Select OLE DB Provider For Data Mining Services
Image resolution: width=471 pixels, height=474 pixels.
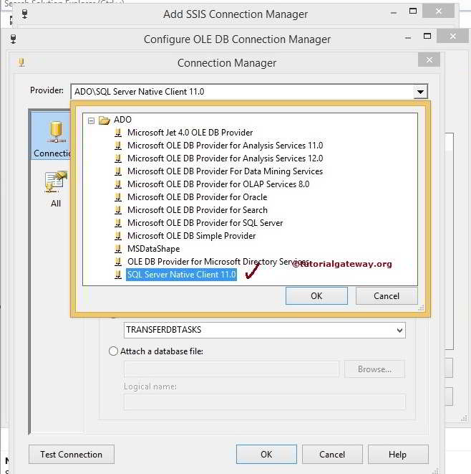pyautogui.click(x=225, y=171)
